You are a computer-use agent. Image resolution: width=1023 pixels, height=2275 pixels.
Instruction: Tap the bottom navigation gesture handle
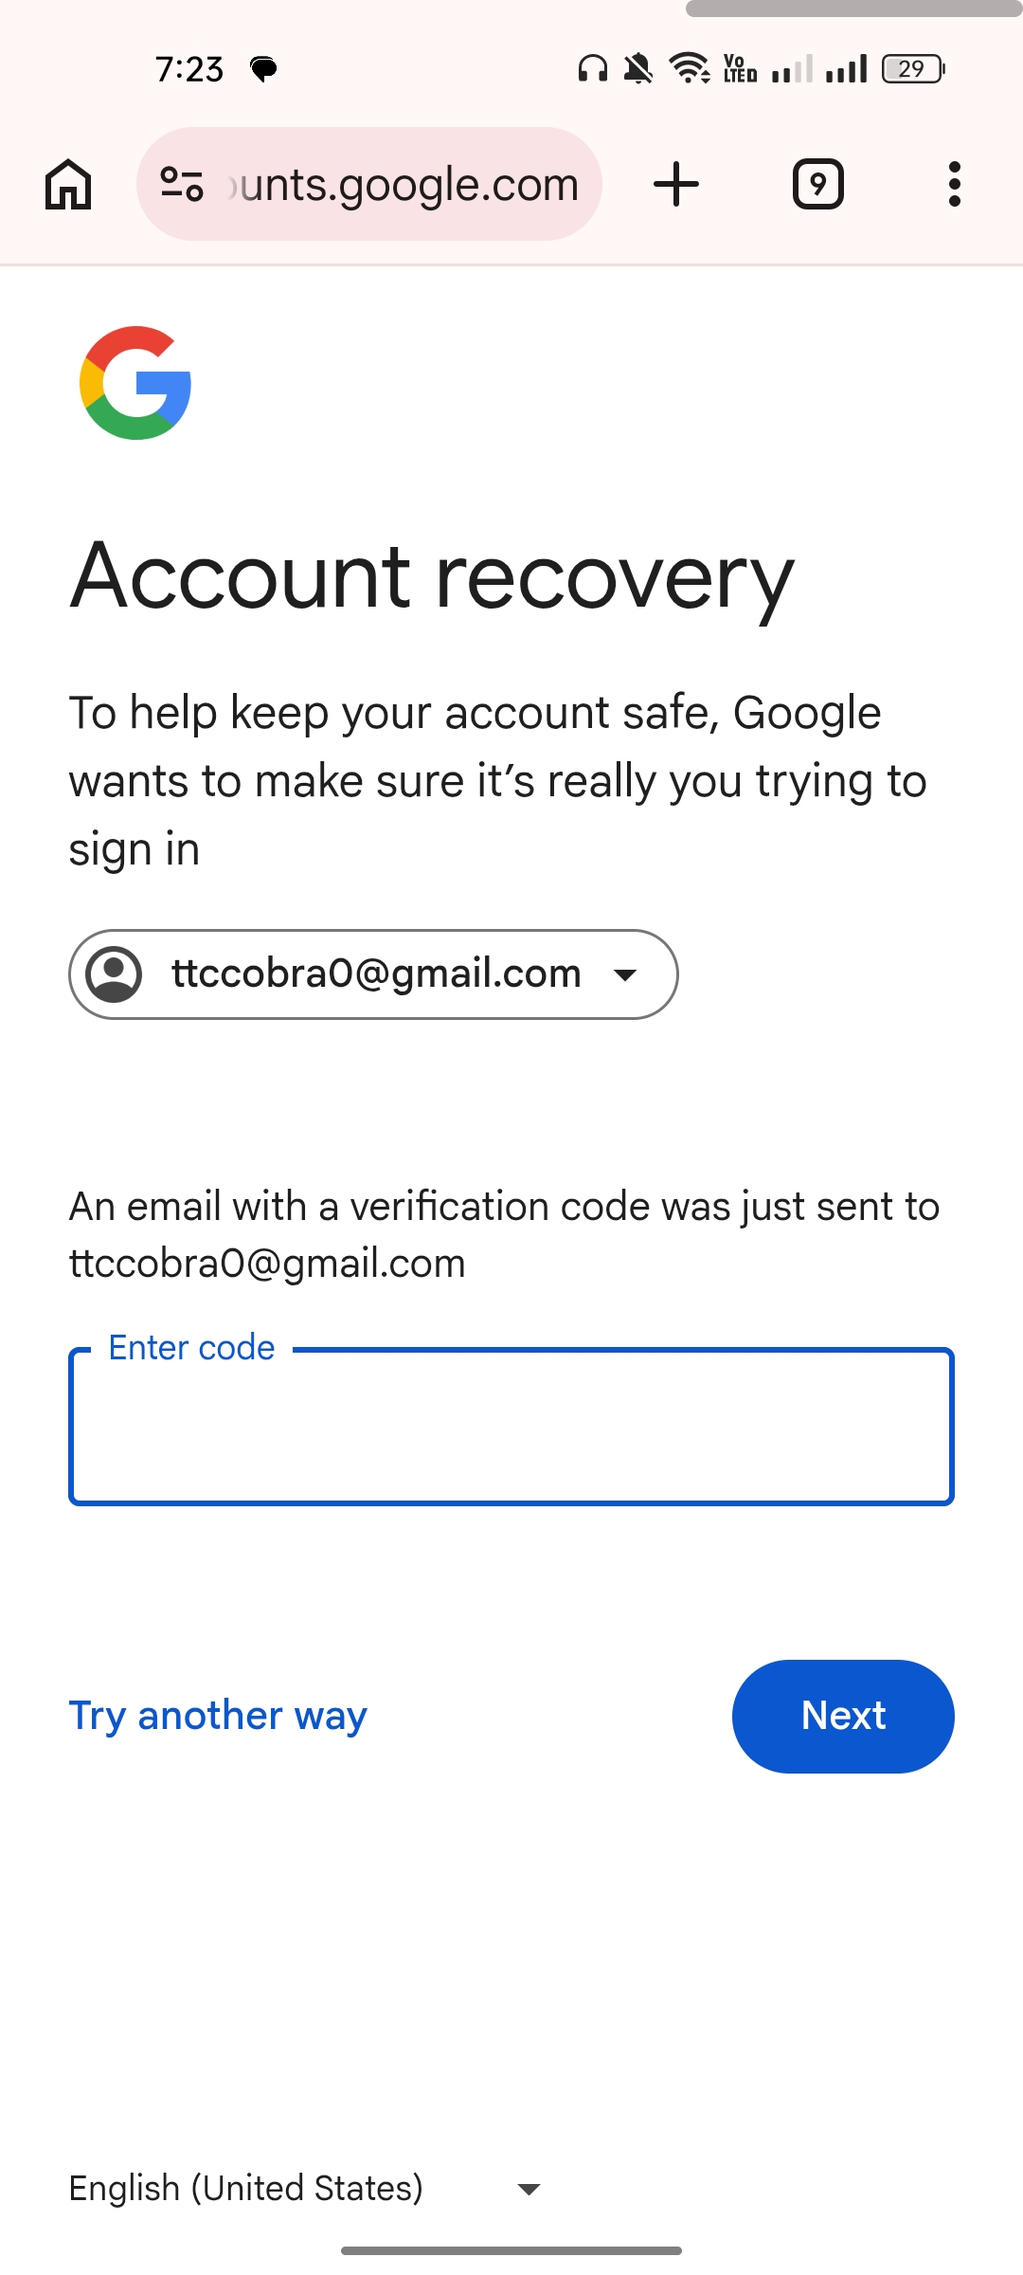click(511, 2250)
